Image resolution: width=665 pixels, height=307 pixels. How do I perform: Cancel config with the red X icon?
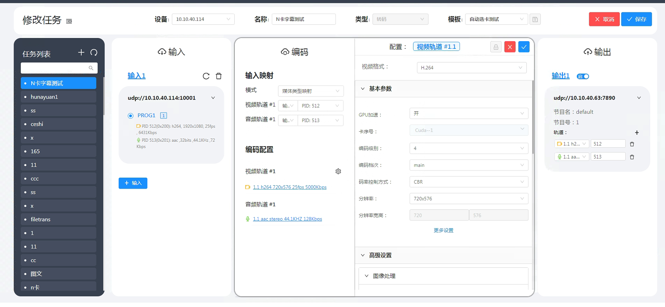tap(510, 47)
